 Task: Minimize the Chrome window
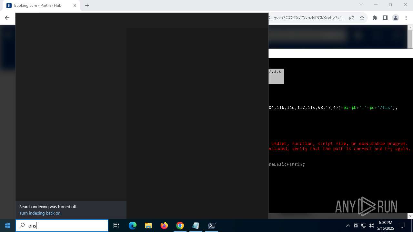(376, 5)
